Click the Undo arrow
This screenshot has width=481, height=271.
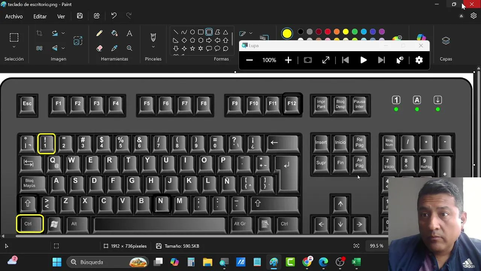[x=114, y=16]
